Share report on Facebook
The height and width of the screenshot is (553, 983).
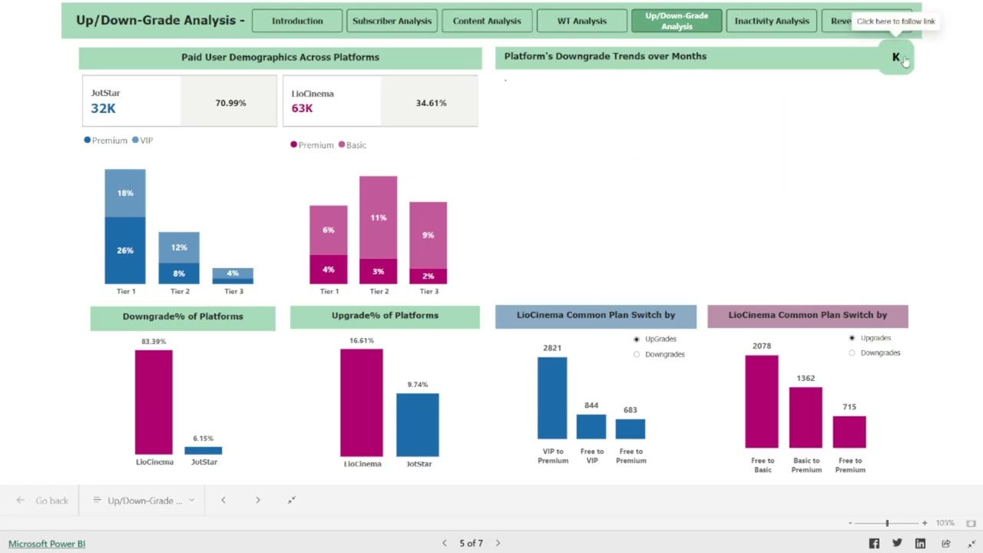[x=874, y=543]
